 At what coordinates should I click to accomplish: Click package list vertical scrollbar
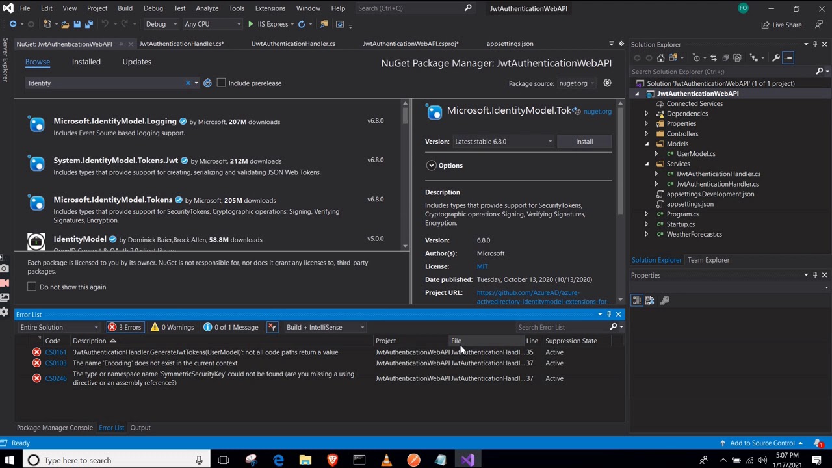(x=406, y=174)
